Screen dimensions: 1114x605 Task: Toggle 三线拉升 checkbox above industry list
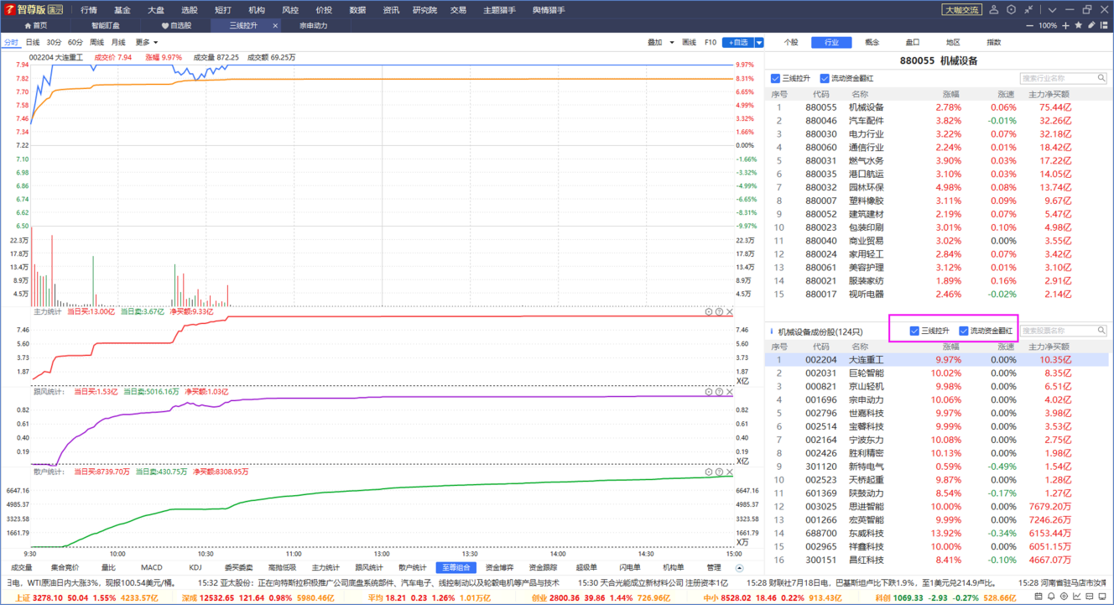[775, 78]
